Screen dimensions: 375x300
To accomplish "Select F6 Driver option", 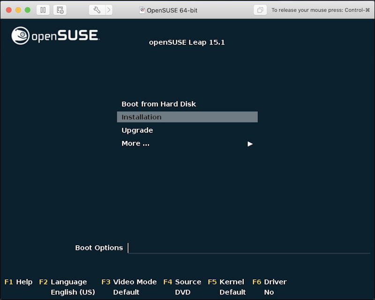I will tap(270, 282).
